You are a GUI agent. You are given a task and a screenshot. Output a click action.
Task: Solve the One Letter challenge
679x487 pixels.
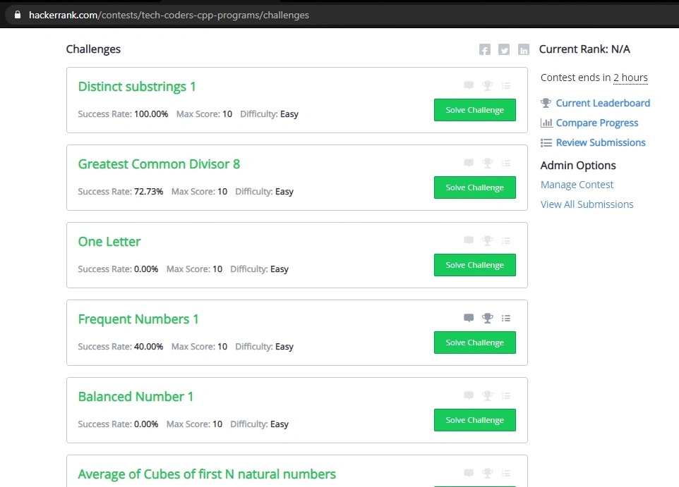[x=474, y=265]
